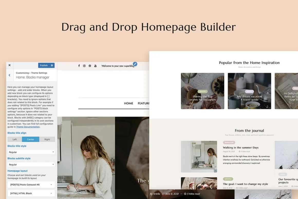The image size is (298, 199).
Task: Click 'Blocks title align' label
Action: click(17, 133)
